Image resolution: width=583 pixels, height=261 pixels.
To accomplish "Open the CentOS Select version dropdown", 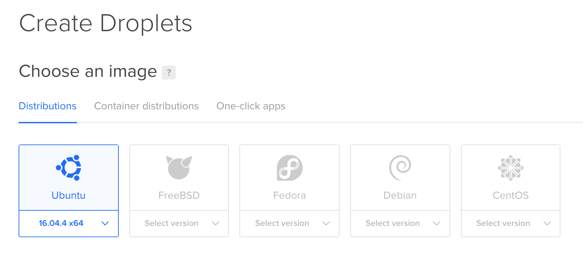I will [x=510, y=224].
